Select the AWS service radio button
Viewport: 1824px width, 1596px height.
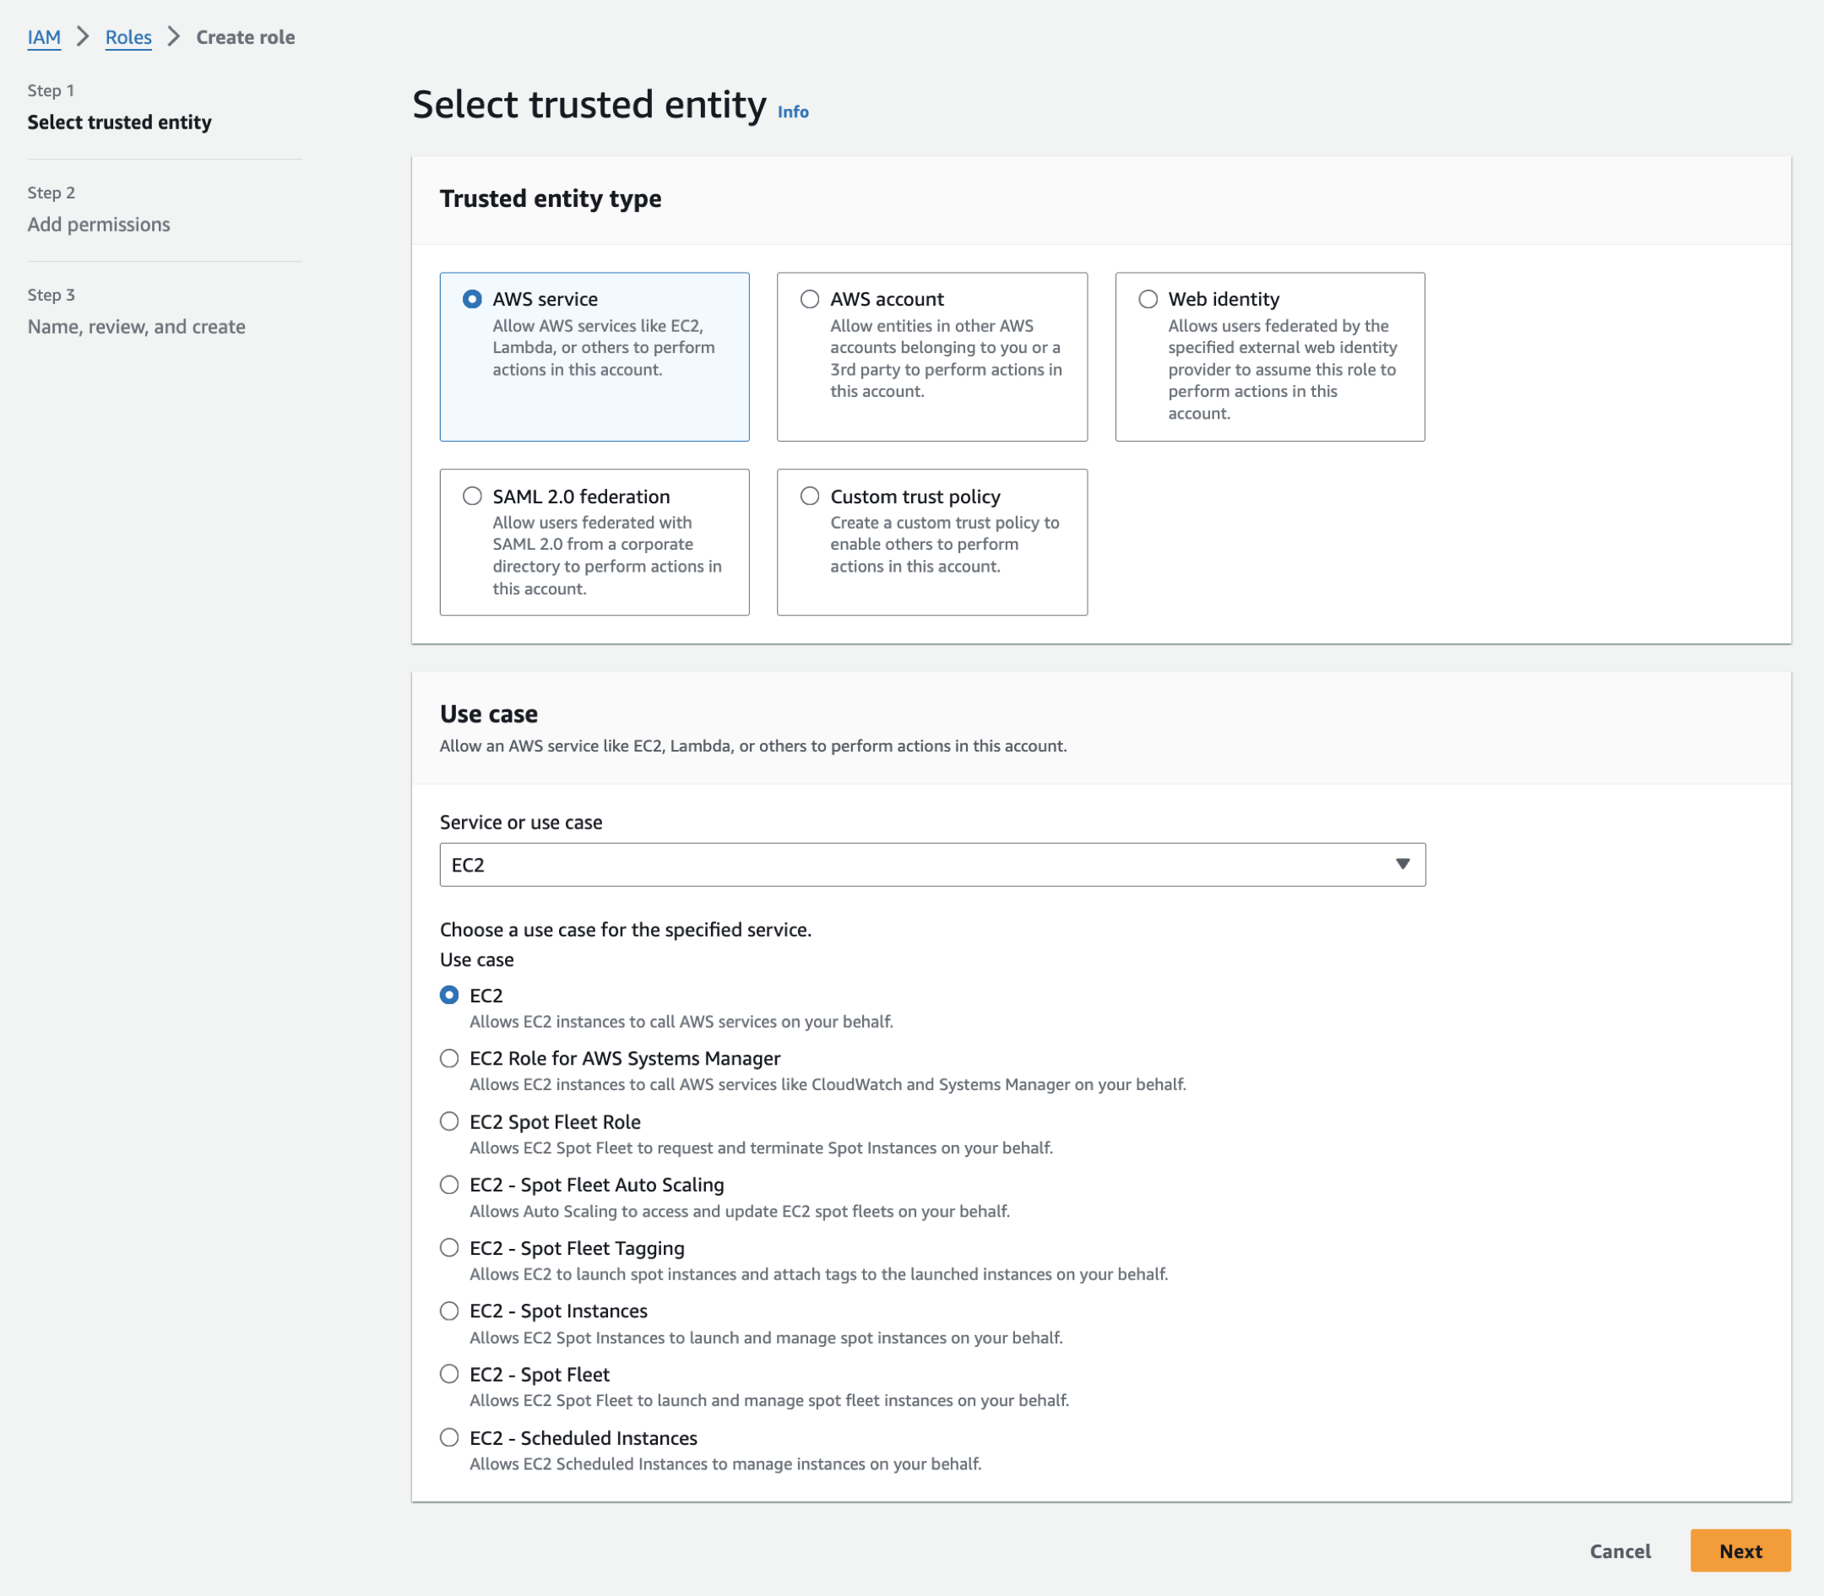[472, 299]
